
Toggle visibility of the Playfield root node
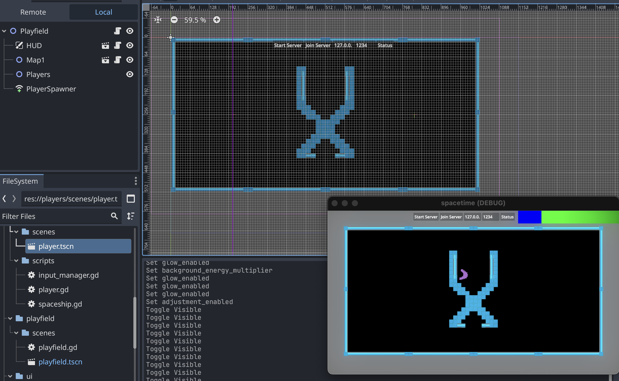click(x=130, y=31)
